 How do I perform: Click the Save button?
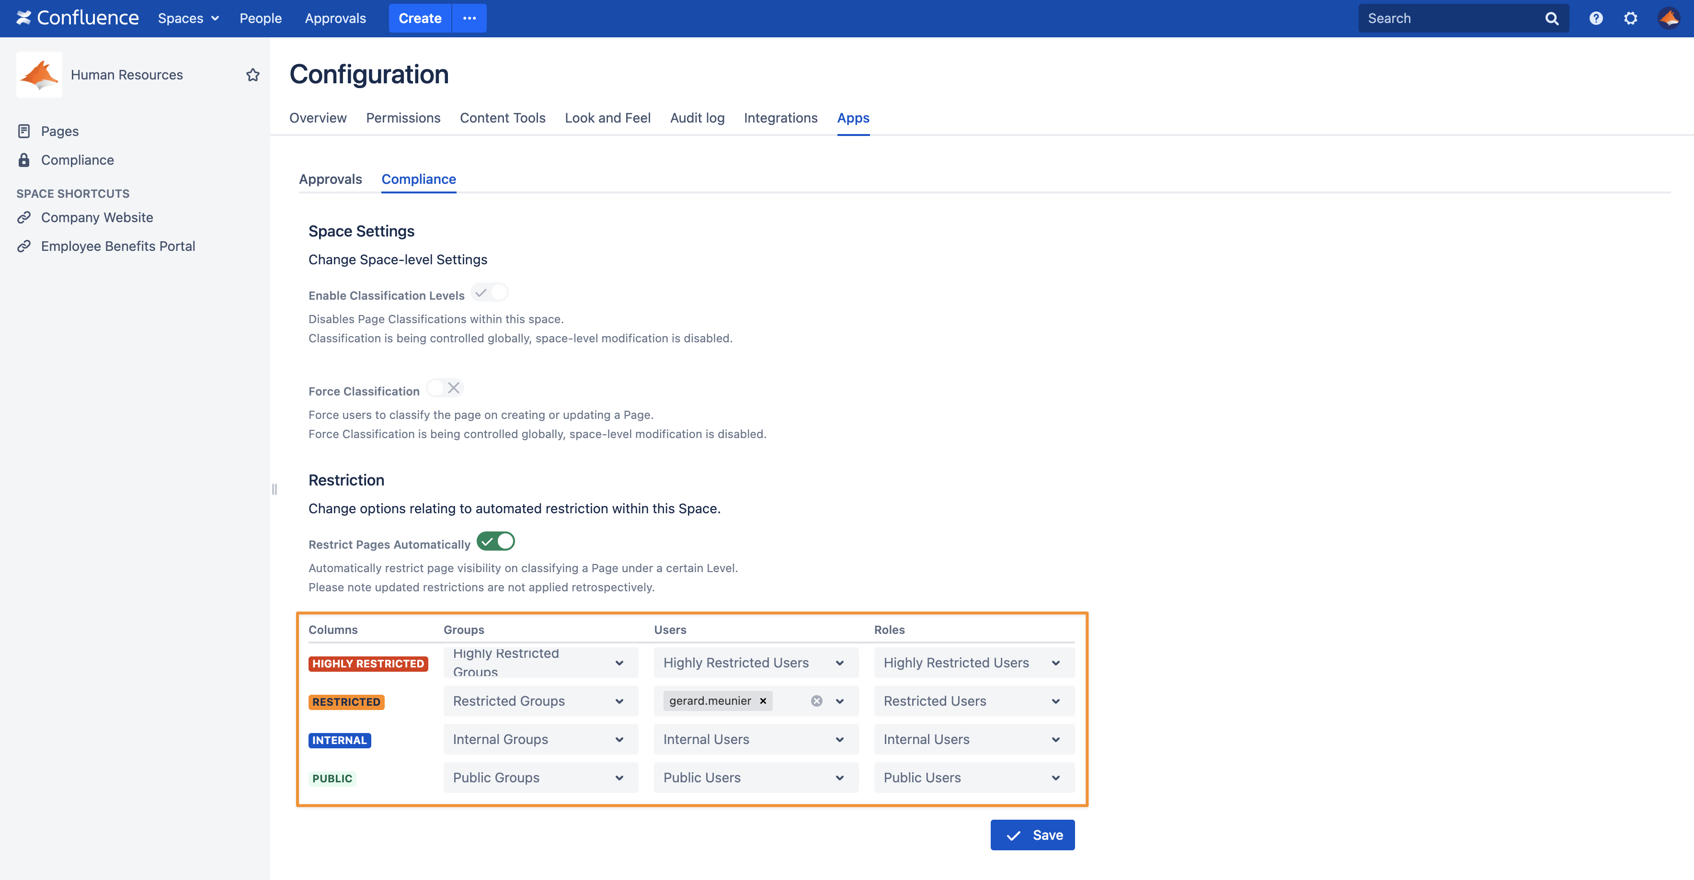tap(1032, 835)
